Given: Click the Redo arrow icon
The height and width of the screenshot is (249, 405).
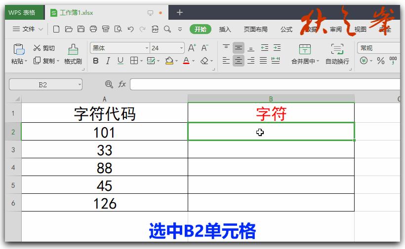Looking at the screenshot, I should 142,29.
